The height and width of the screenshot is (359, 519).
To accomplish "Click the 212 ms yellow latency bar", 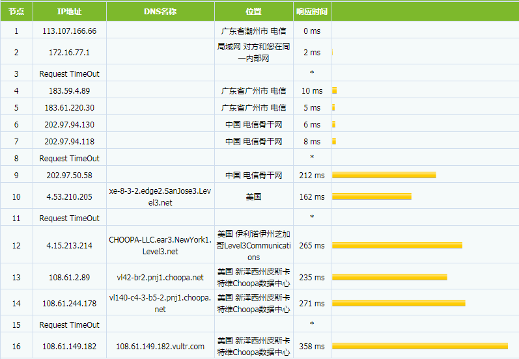I will tap(384, 175).
